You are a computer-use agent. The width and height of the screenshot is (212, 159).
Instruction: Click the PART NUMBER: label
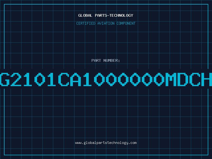(x=106, y=60)
